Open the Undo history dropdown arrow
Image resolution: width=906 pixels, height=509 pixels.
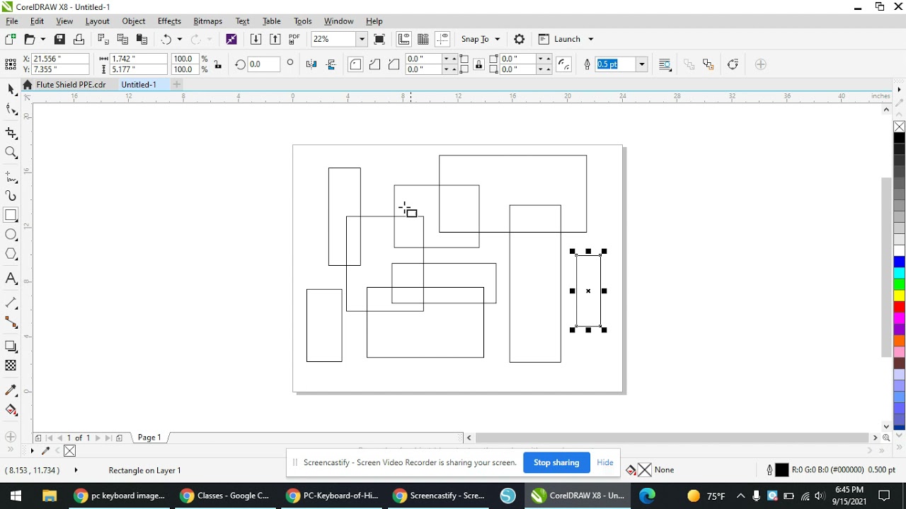click(179, 39)
